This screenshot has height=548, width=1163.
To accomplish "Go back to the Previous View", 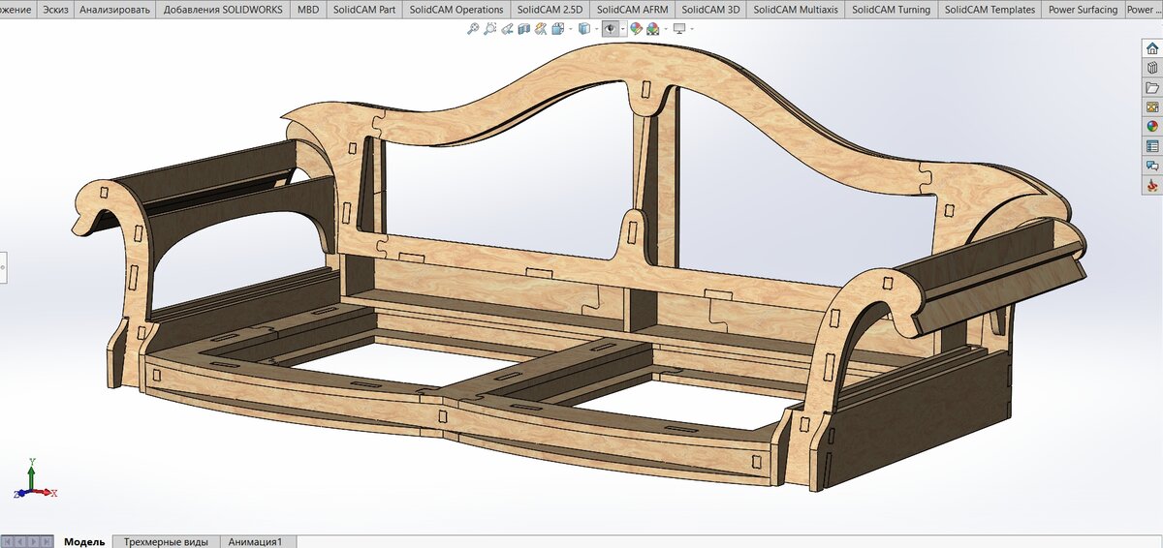I will tap(507, 29).
